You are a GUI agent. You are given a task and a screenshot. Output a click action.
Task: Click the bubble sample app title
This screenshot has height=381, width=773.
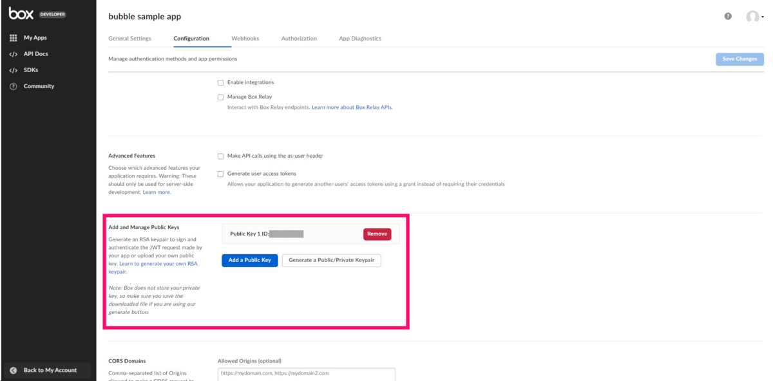point(145,17)
